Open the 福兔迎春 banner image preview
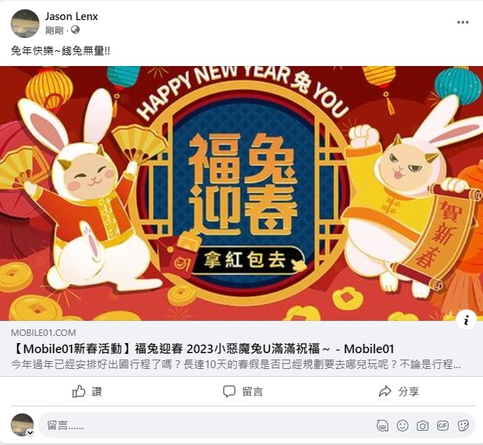483x445 pixels. 241,193
